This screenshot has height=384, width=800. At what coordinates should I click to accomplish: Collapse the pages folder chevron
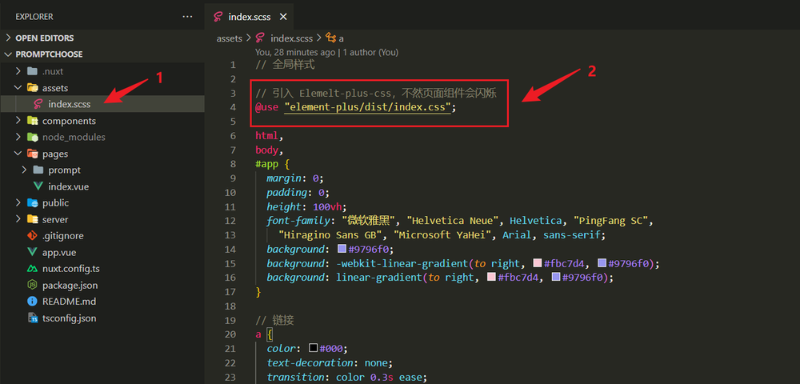[x=18, y=154]
